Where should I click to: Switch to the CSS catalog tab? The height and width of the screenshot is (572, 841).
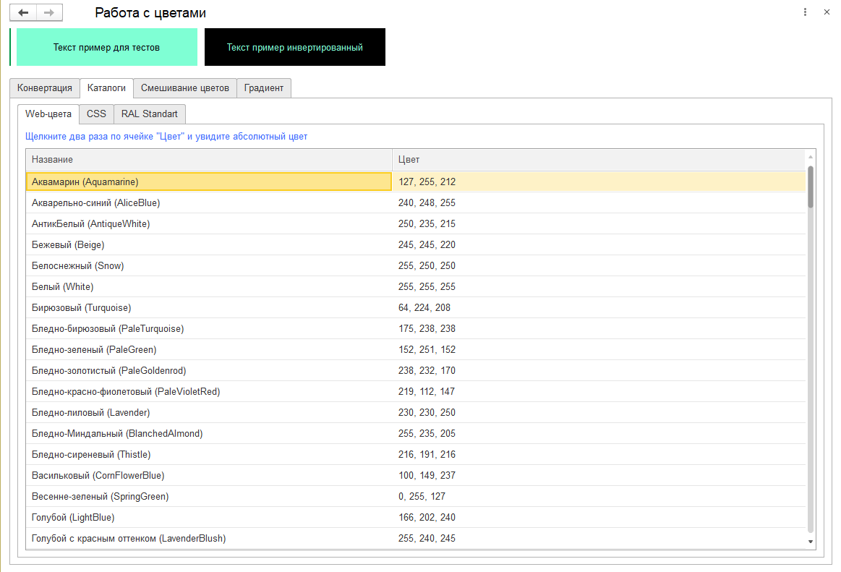coord(96,114)
